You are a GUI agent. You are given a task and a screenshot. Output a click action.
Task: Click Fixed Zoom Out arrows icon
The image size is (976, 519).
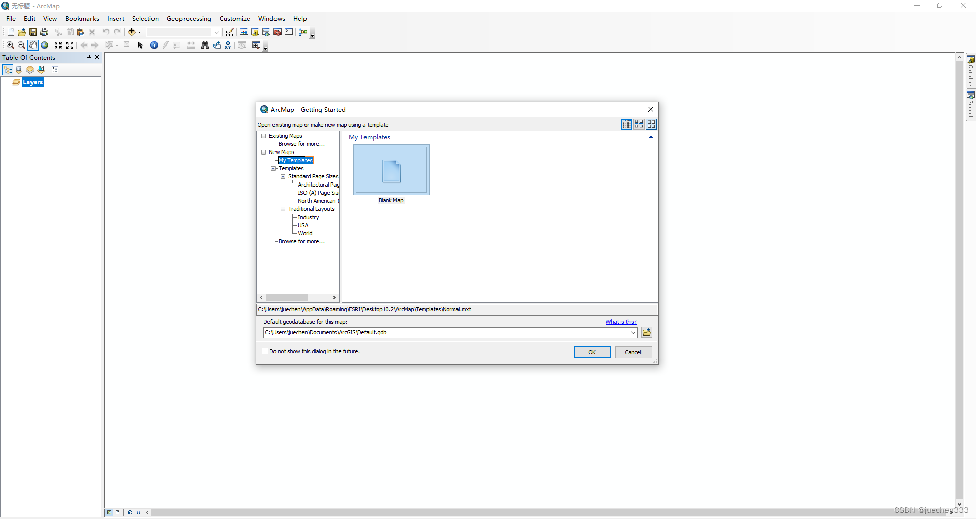70,45
